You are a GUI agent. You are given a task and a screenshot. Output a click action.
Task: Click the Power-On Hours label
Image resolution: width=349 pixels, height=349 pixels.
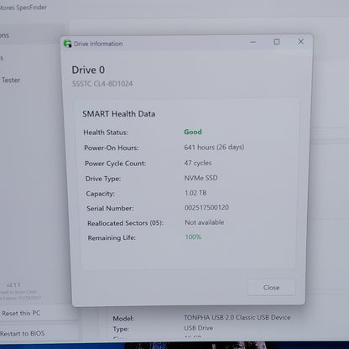click(x=112, y=148)
